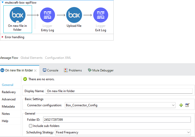Viewport: 195px width, 137px height.
Task: Edit the connector configuration with pencil icon
Action: 188,105
